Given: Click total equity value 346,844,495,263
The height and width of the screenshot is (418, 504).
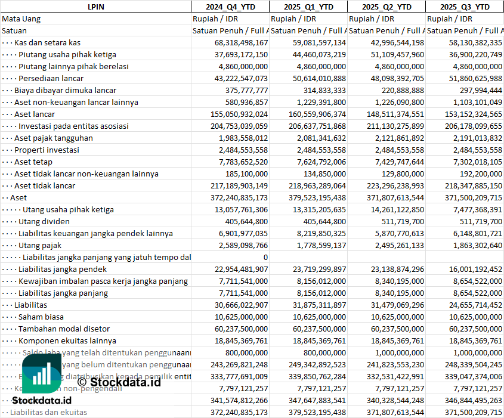Looking at the screenshot, I should pyautogui.click(x=474, y=400).
